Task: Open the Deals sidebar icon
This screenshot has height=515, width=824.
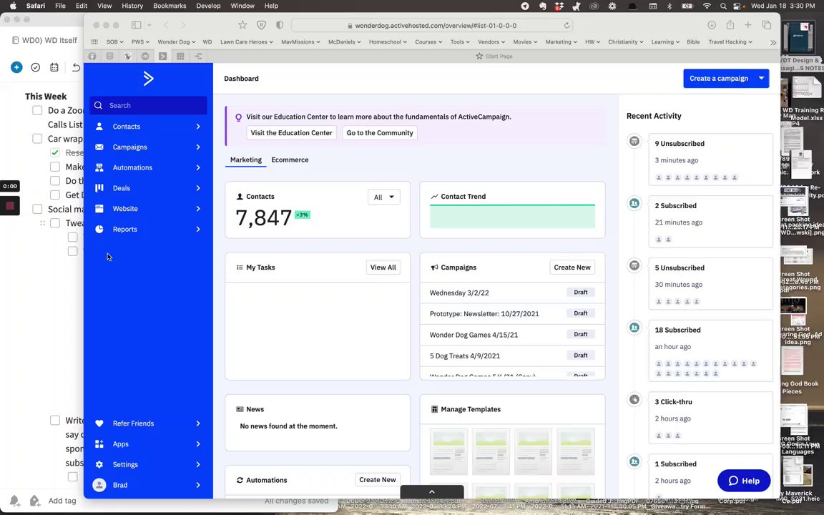Action: pyautogui.click(x=99, y=188)
